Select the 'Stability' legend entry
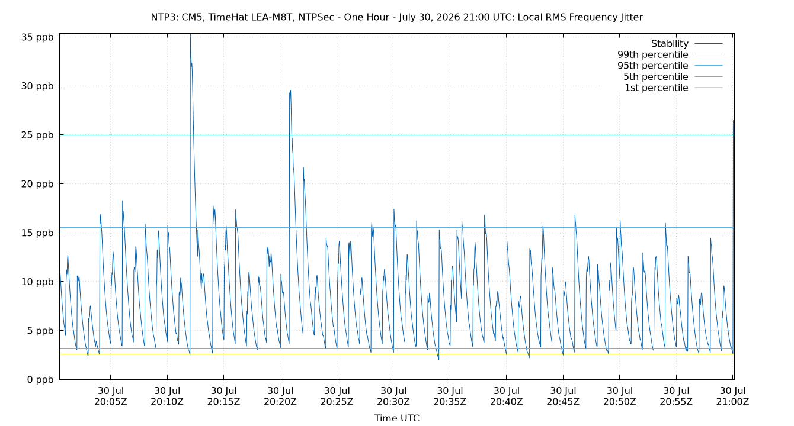Screen dimensions: 794x426 (670, 44)
